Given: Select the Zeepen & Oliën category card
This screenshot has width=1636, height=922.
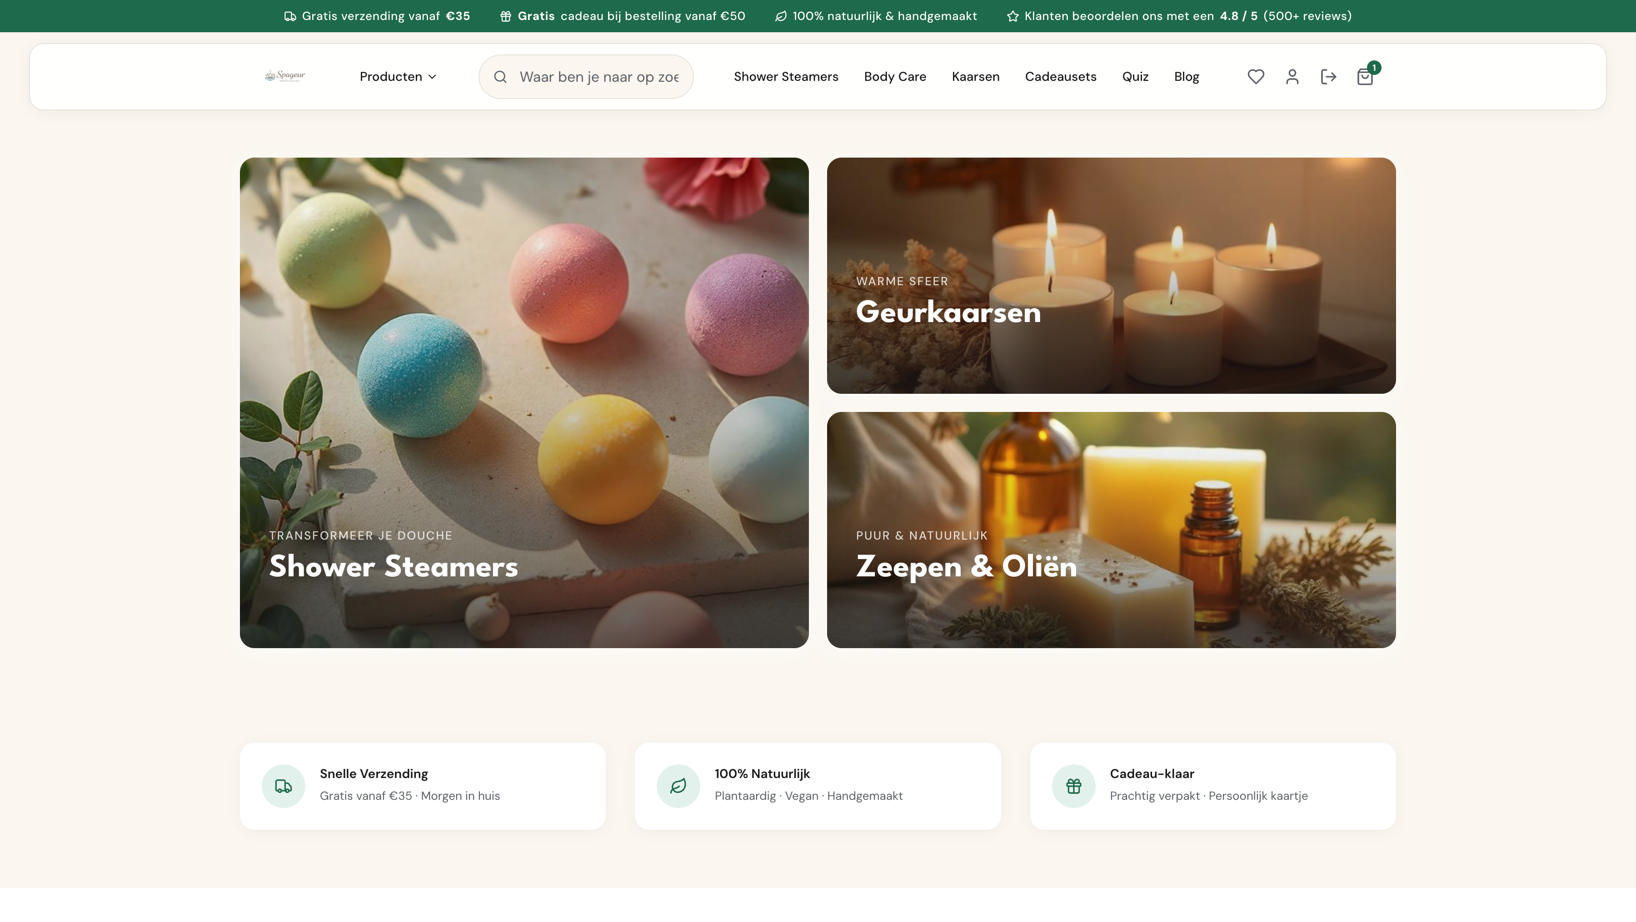Looking at the screenshot, I should tap(1111, 530).
